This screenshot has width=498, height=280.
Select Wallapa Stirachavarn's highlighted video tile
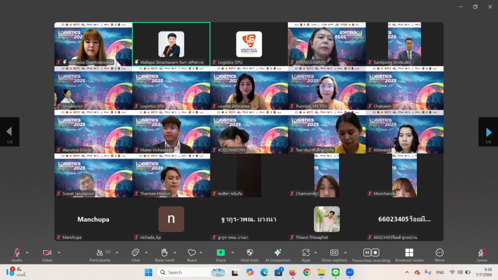171,44
